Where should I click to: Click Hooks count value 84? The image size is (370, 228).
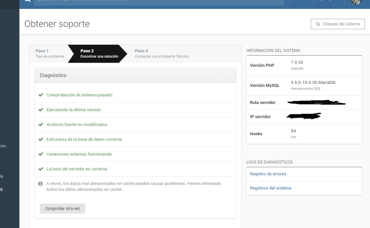click(294, 131)
